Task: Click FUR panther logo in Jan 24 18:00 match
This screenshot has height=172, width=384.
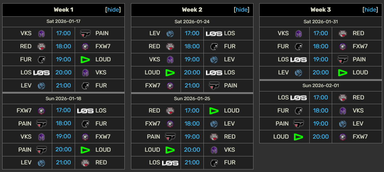Action: tap(214, 46)
